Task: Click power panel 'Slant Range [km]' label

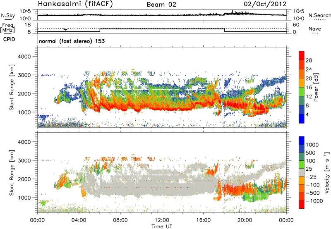Action: (12, 87)
